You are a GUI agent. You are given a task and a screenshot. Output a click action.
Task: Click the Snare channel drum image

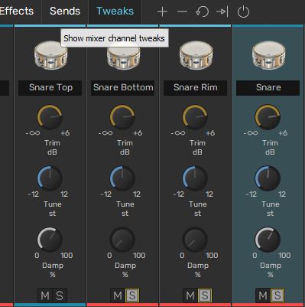[x=268, y=55]
